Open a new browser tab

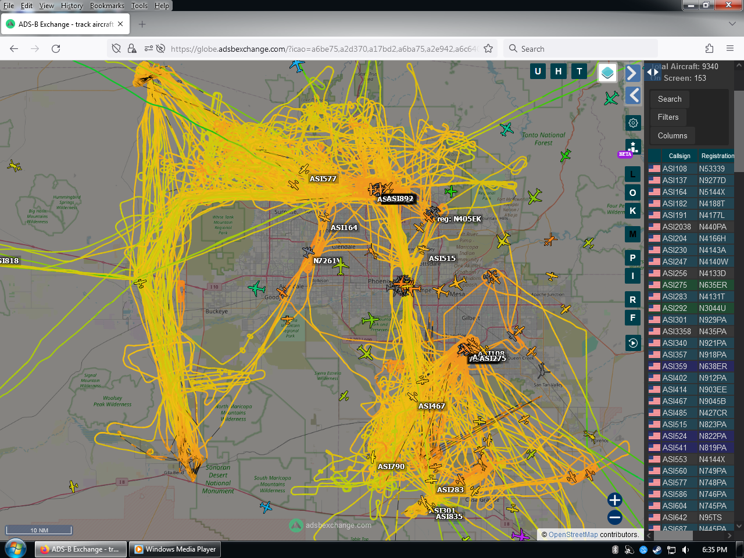click(x=142, y=24)
